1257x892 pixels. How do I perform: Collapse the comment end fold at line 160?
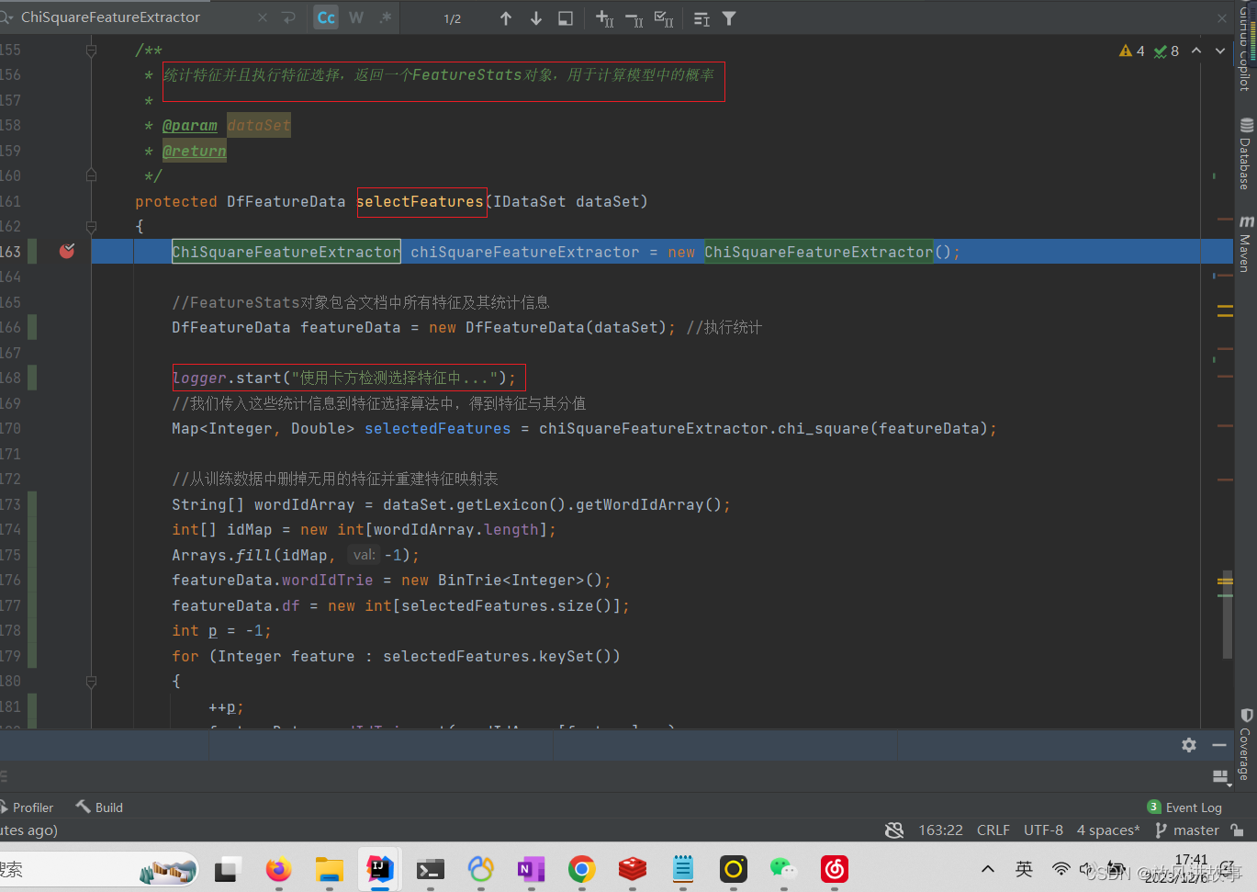click(91, 175)
